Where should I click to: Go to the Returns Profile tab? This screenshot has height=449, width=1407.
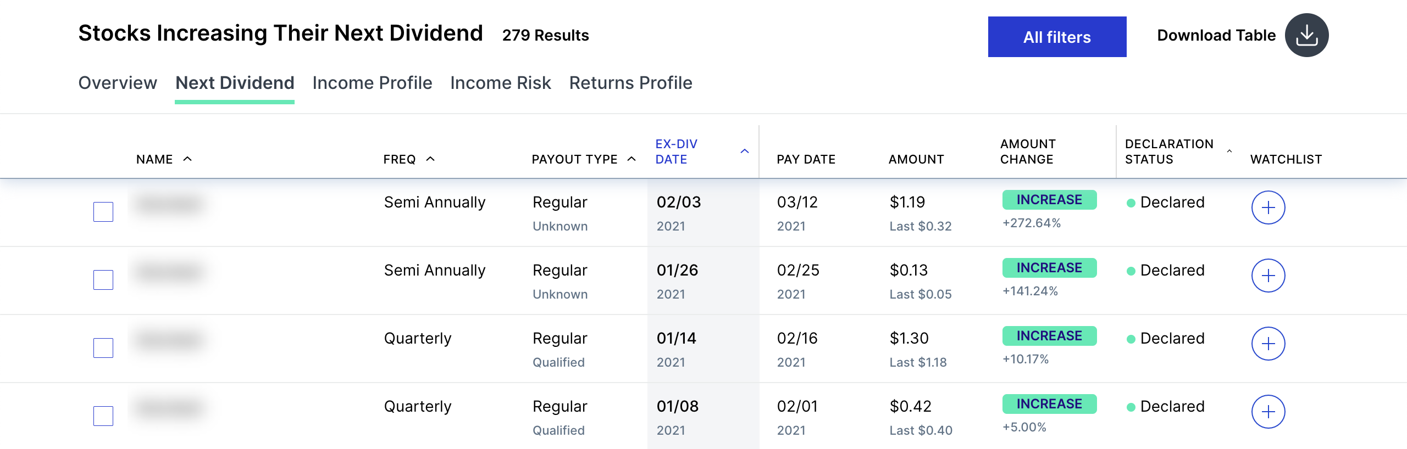[630, 83]
